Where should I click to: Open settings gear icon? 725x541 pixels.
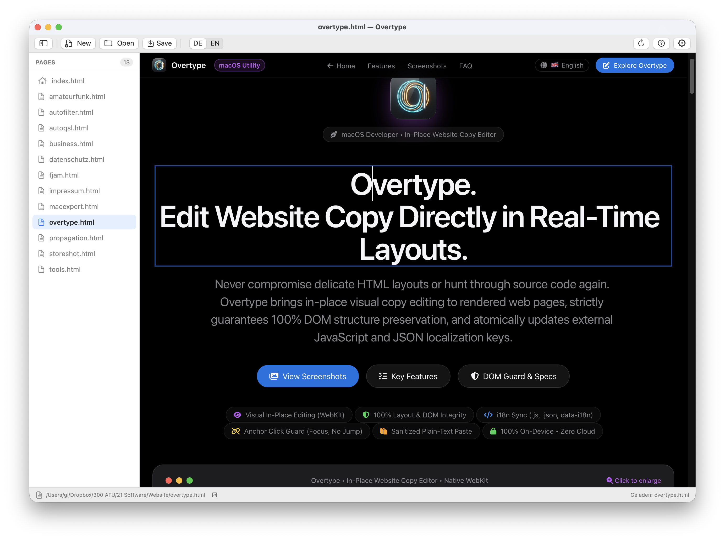[x=682, y=43]
